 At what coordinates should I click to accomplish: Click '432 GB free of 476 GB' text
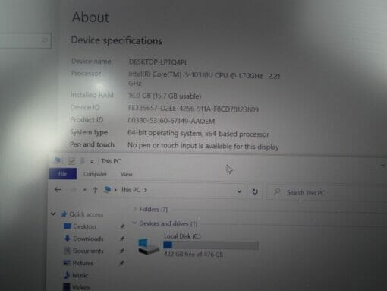click(193, 254)
